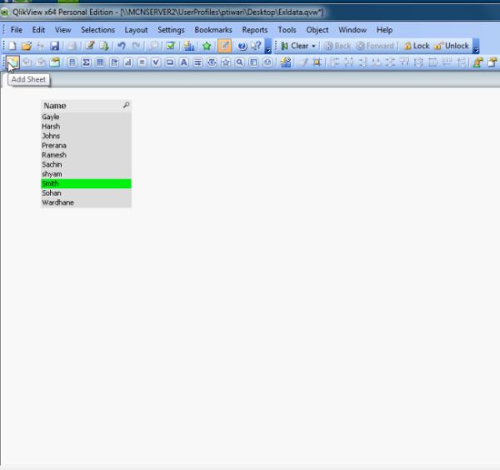Open the Layout menu

pos(136,30)
